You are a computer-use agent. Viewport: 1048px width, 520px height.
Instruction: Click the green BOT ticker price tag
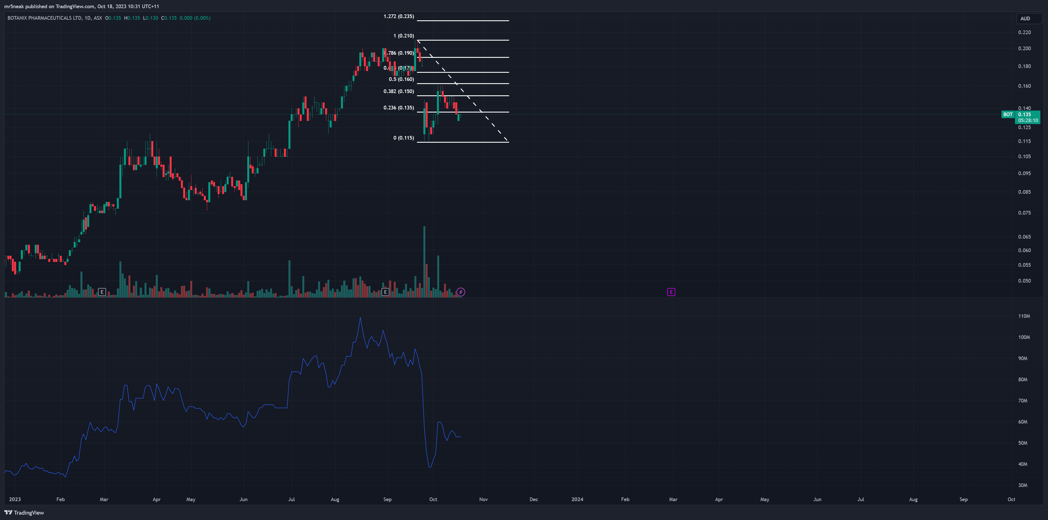click(x=1008, y=114)
